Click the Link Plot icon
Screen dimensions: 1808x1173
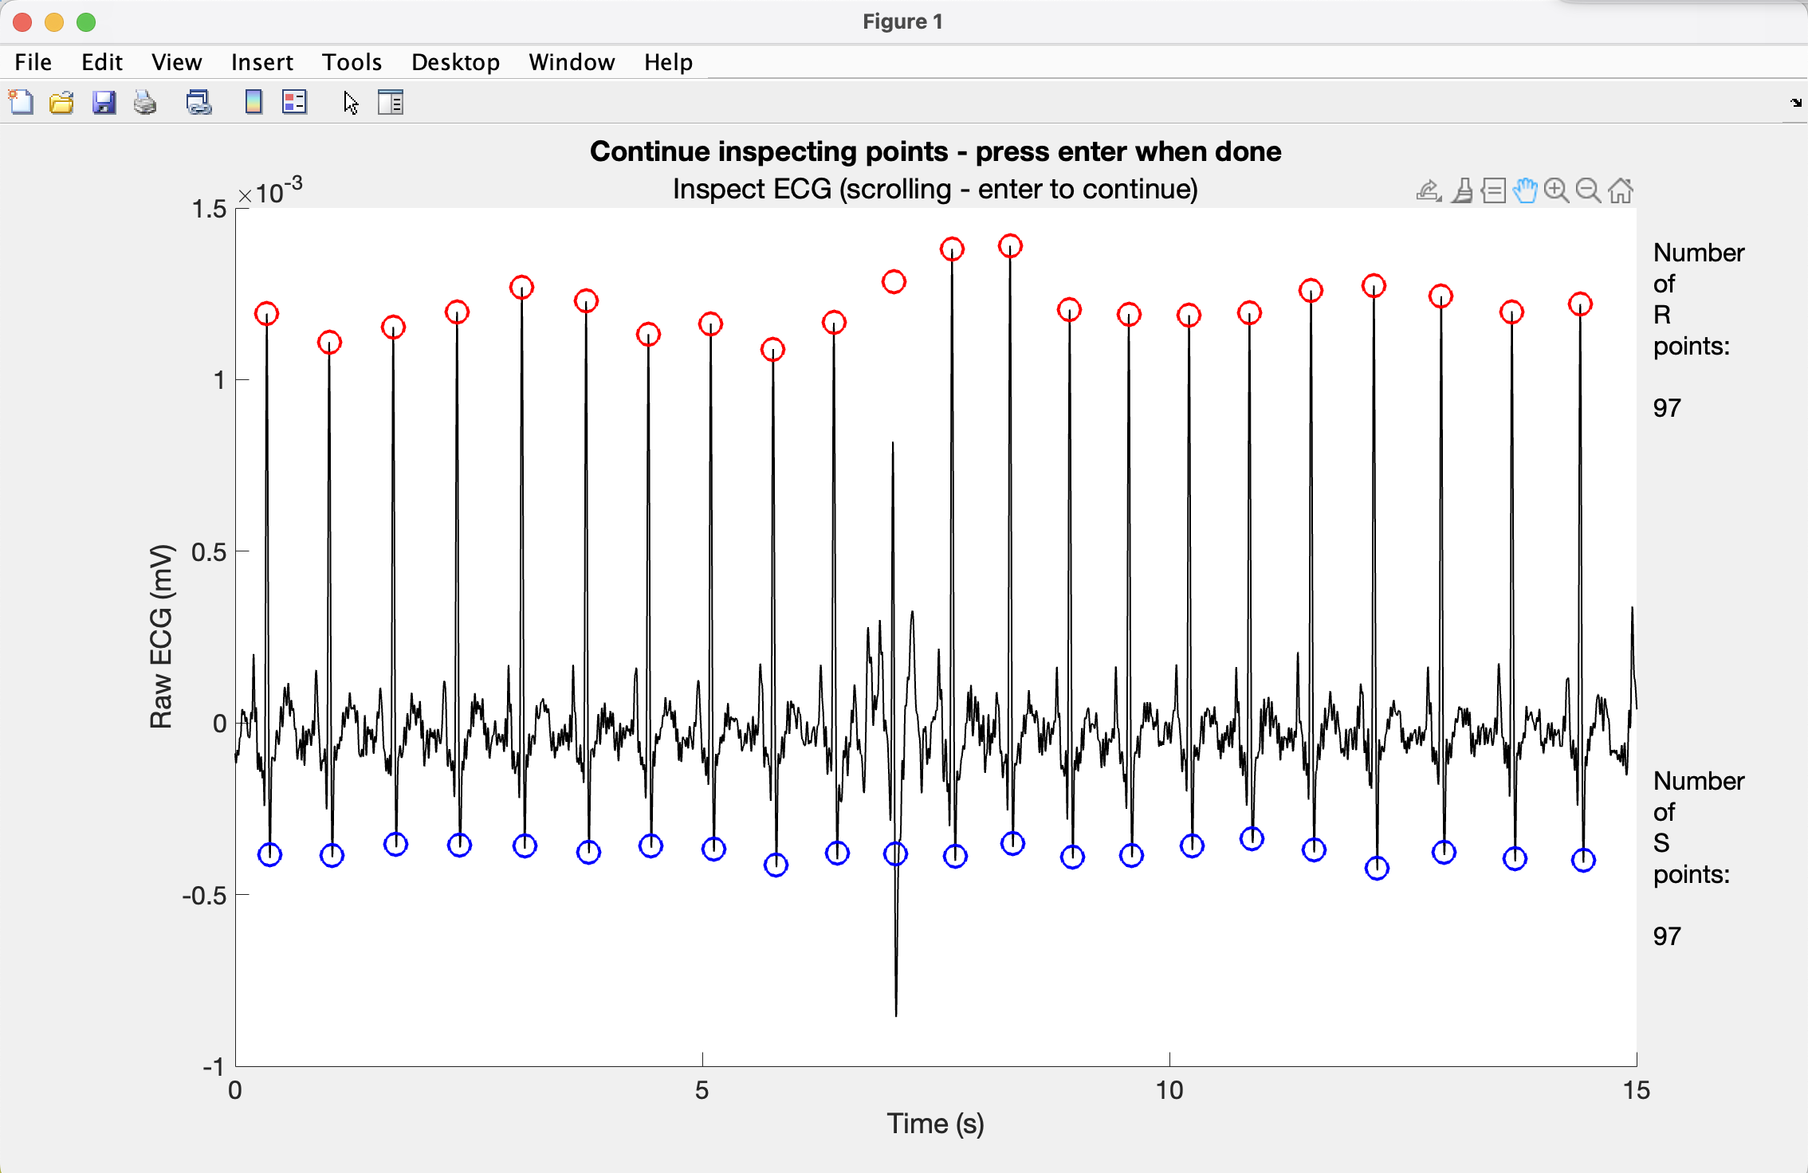coord(198,103)
